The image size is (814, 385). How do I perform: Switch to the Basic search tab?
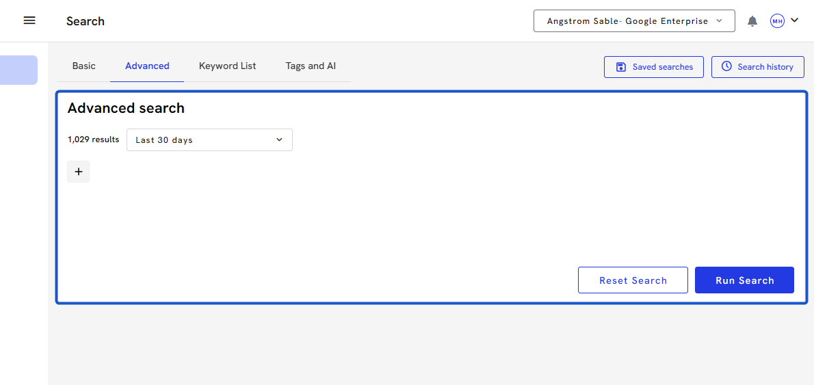point(84,66)
